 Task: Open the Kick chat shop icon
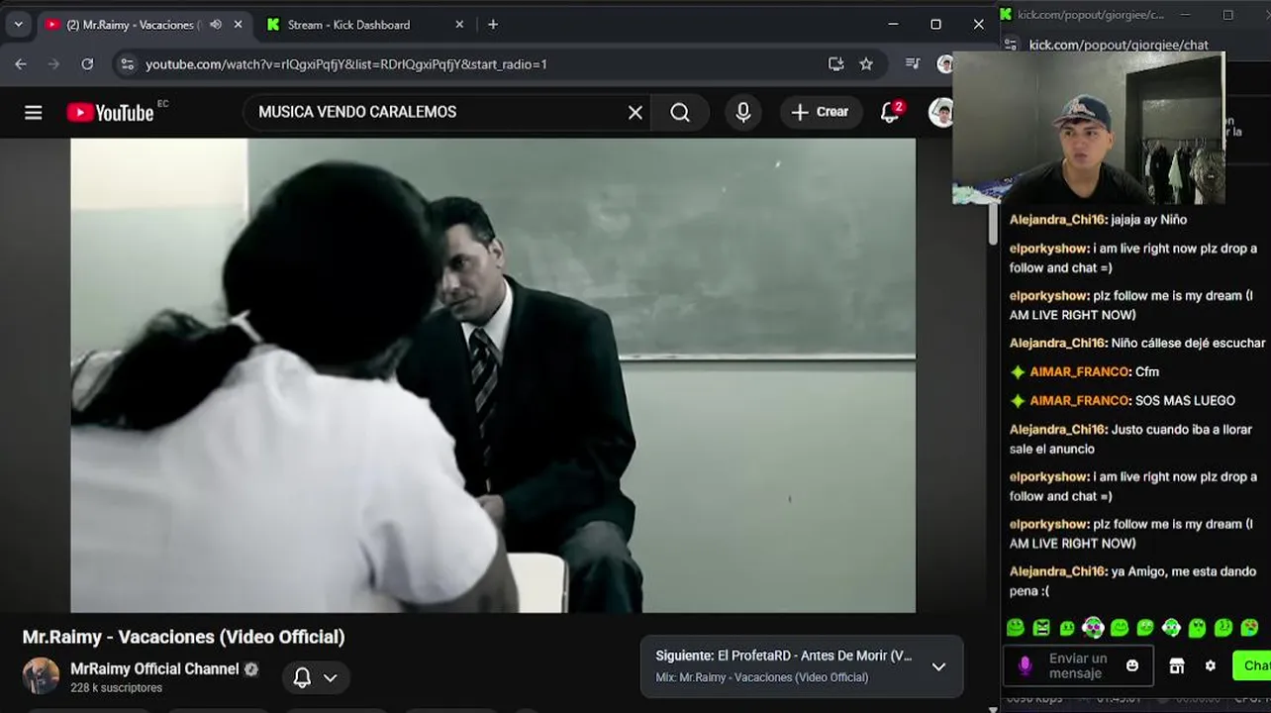click(1177, 666)
